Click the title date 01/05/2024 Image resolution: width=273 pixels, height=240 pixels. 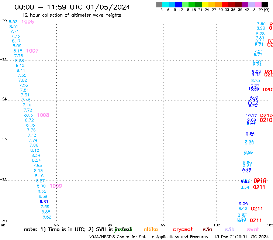(108, 7)
